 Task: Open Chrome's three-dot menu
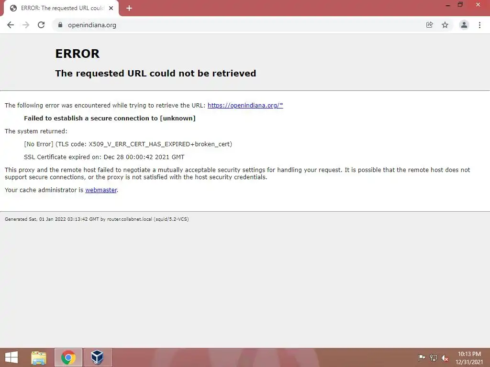coord(479,25)
